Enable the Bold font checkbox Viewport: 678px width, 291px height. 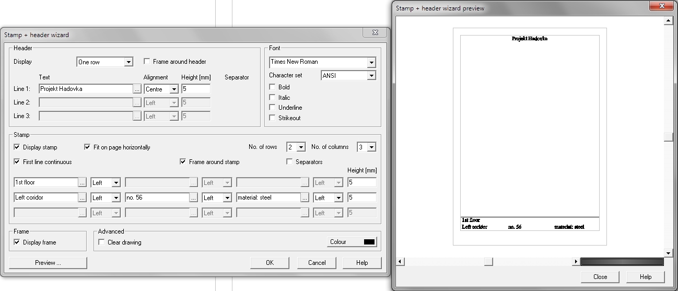[x=272, y=87]
